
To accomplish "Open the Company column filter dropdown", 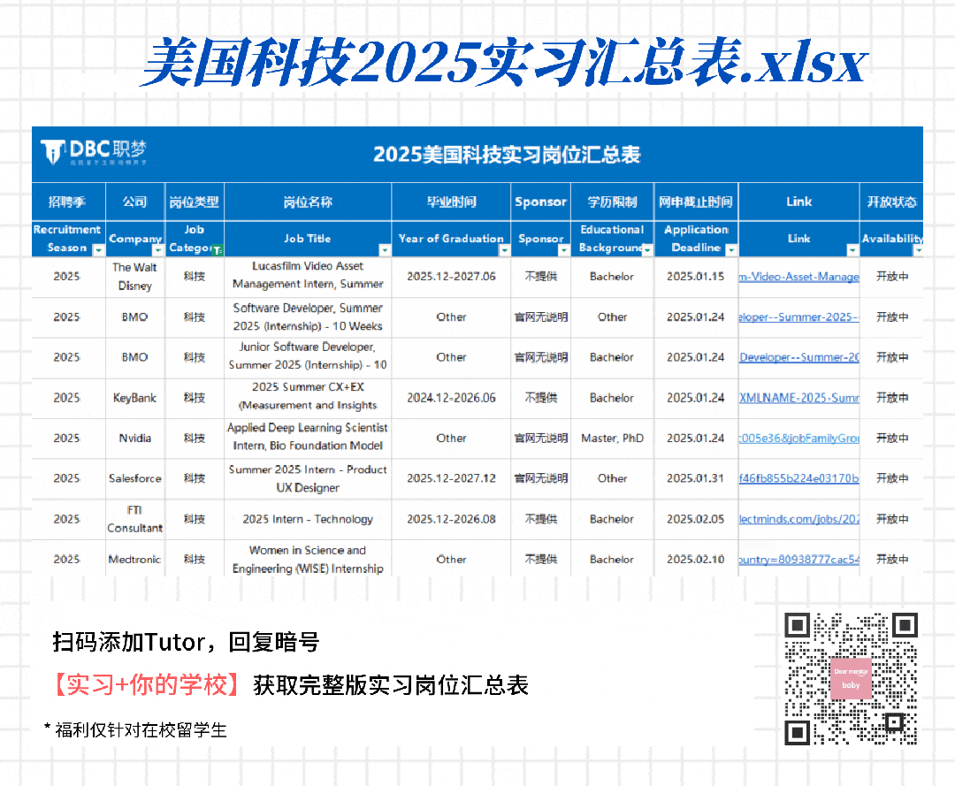I will pos(157,249).
